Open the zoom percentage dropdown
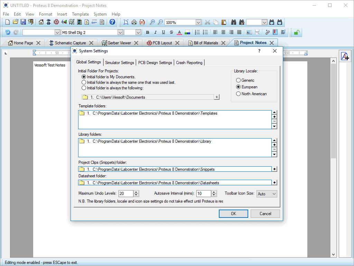Viewport: 354px width, 266px height. click(x=198, y=22)
